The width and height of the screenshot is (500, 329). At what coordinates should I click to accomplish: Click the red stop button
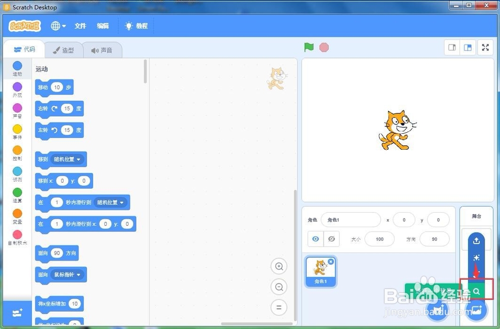pos(324,47)
